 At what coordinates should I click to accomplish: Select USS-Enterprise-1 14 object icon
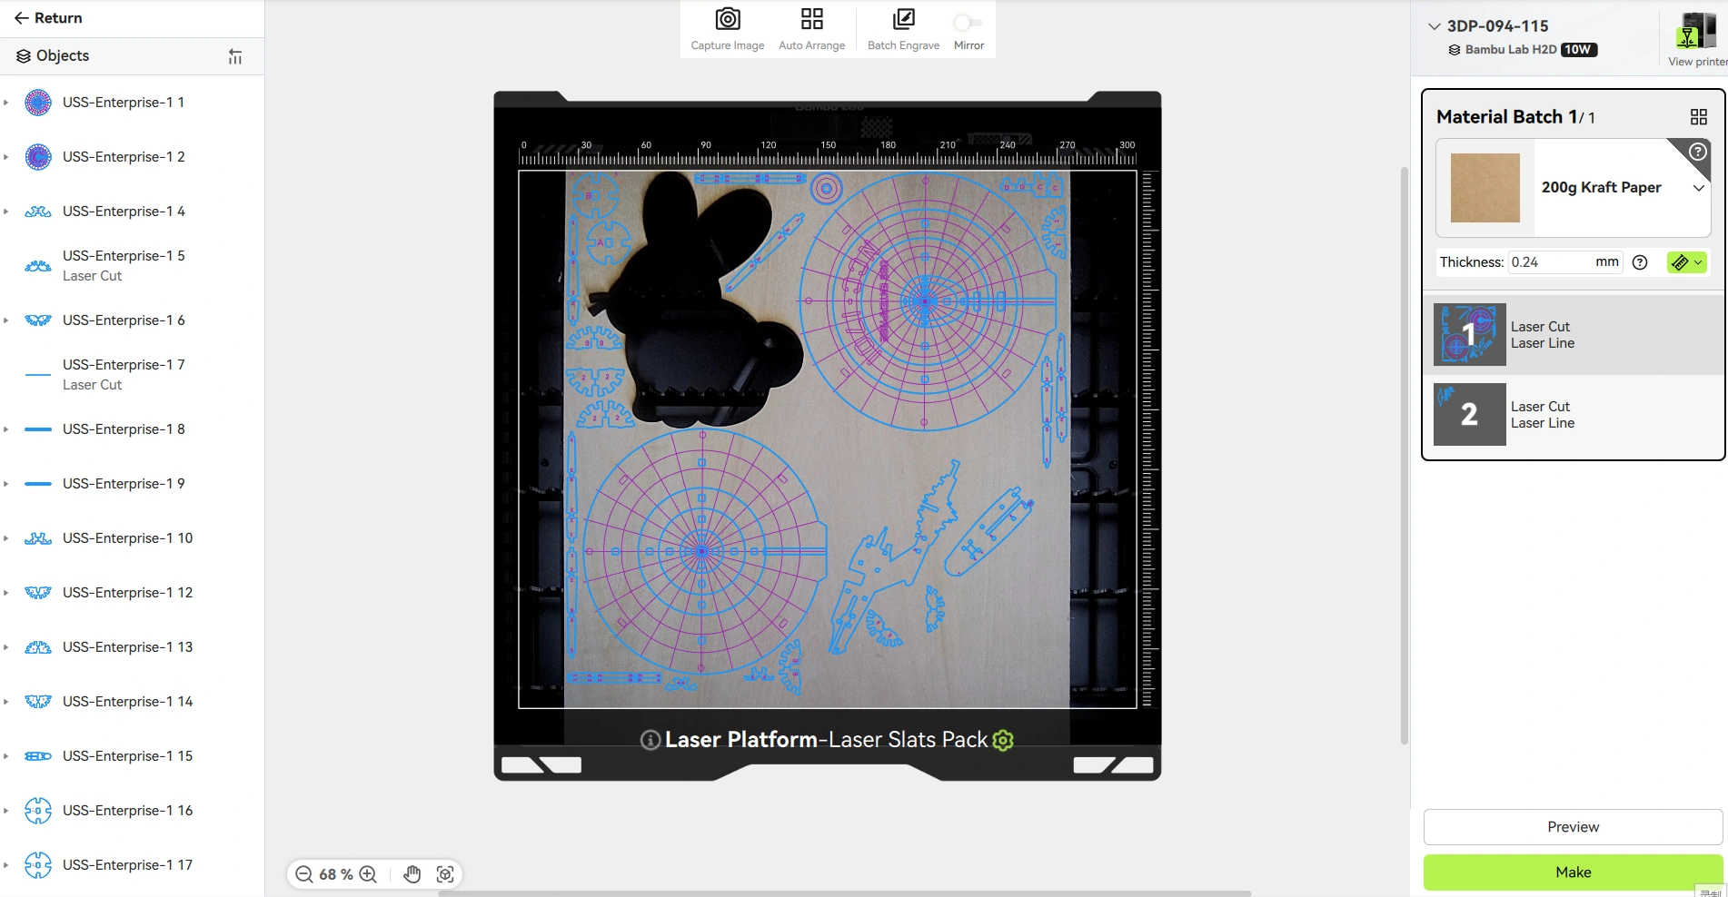tap(38, 702)
